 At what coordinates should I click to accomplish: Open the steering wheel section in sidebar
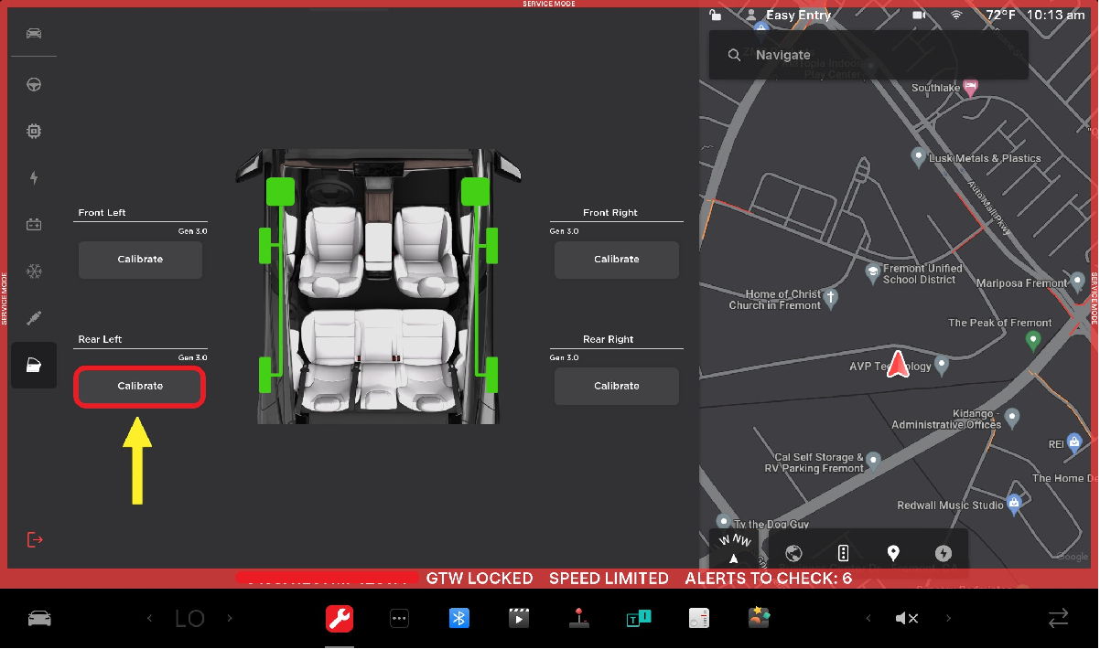click(34, 85)
